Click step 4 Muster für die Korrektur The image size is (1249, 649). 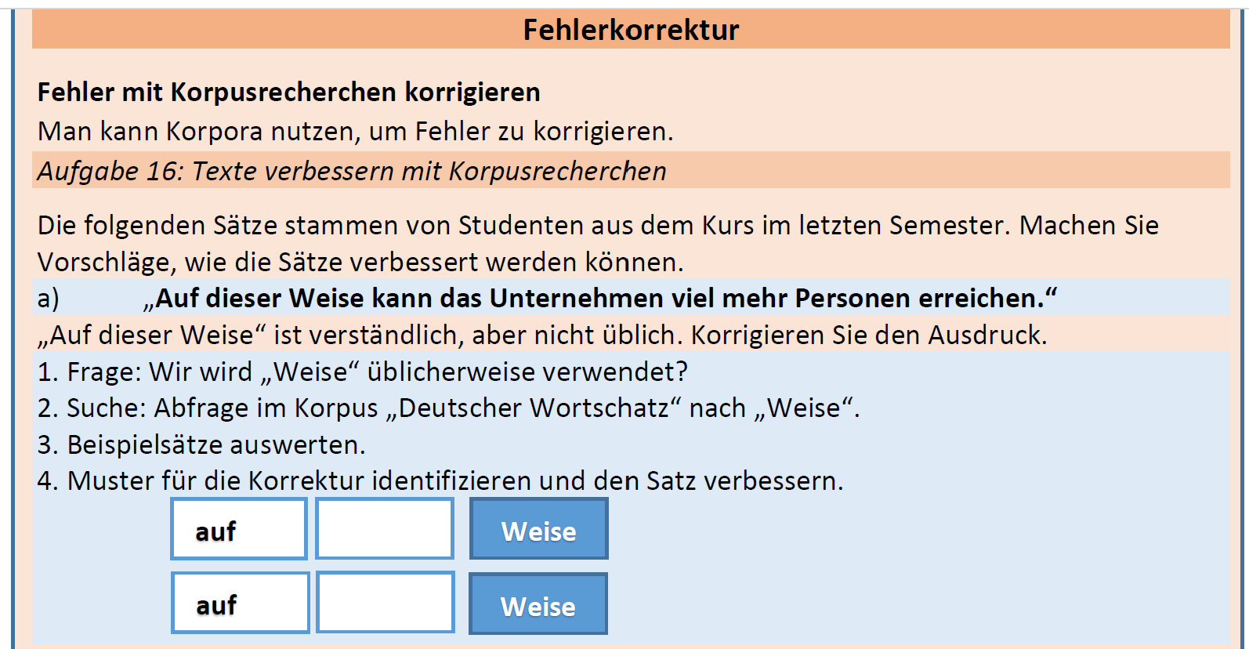point(440,480)
